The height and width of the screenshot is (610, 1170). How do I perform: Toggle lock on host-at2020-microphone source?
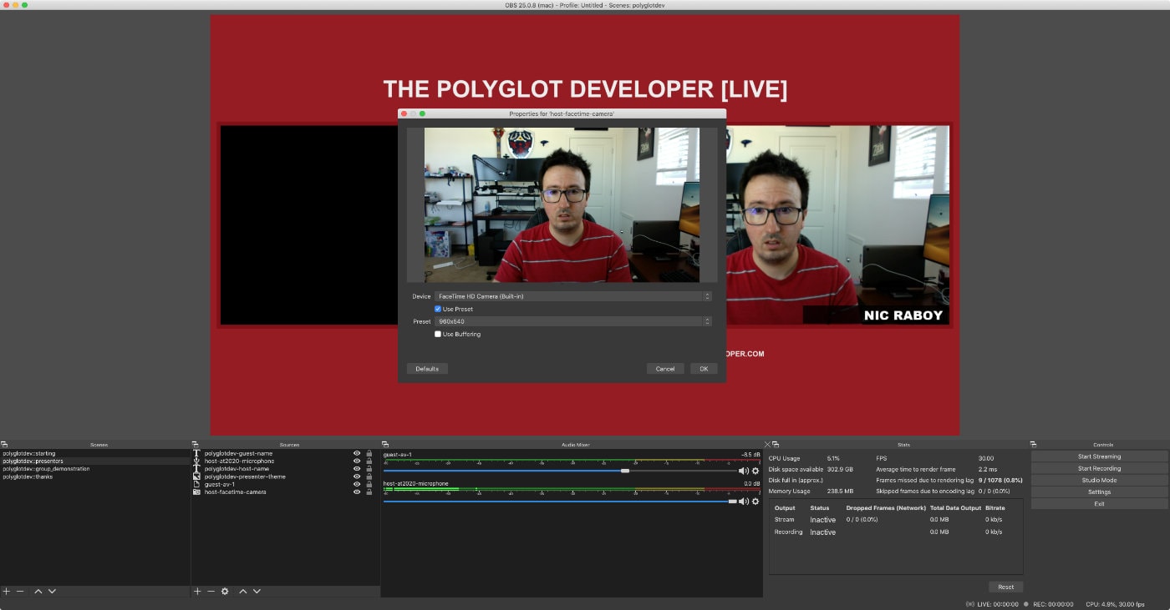pyautogui.click(x=369, y=461)
